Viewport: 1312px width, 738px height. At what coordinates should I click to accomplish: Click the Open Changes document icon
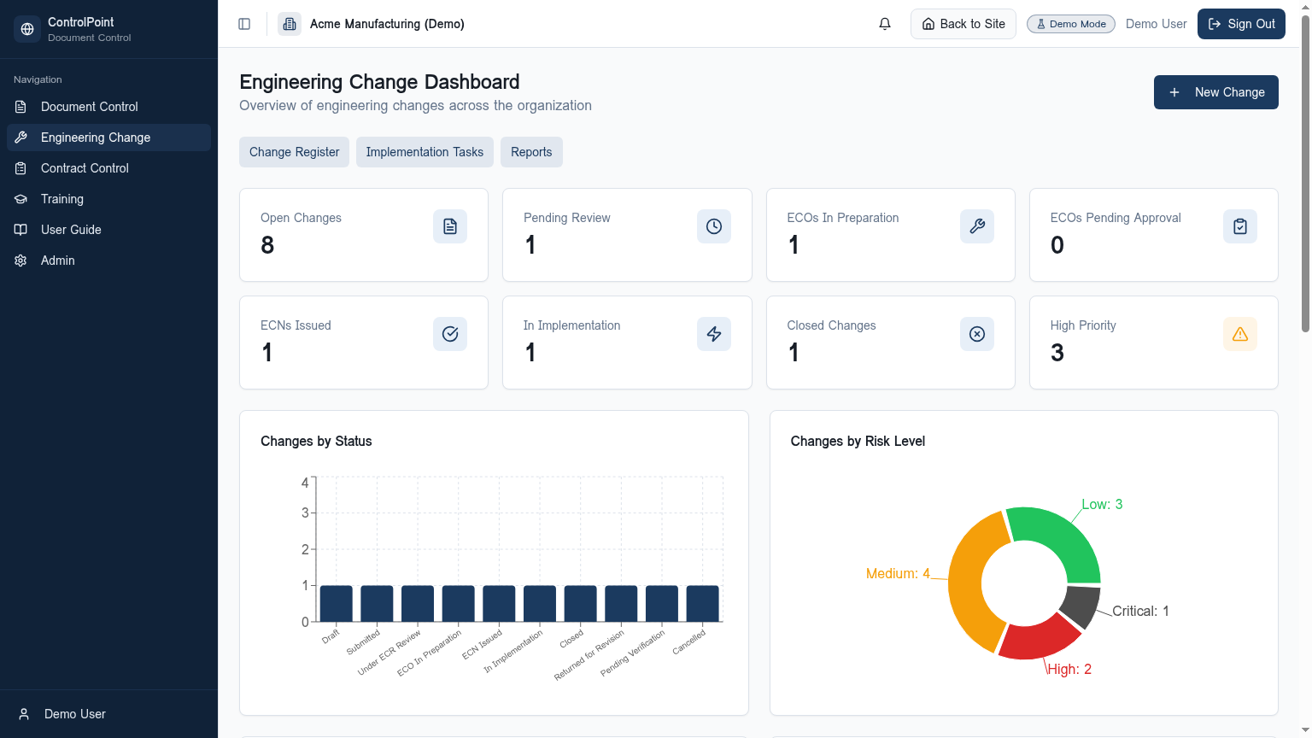pyautogui.click(x=450, y=226)
